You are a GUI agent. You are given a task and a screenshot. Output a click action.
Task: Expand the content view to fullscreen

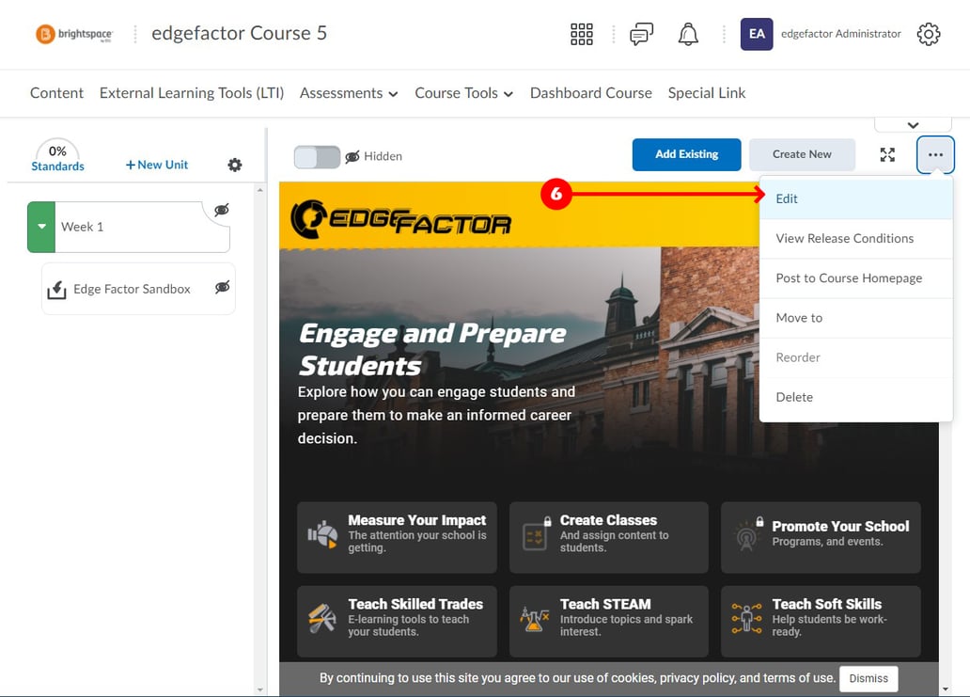[x=887, y=154]
